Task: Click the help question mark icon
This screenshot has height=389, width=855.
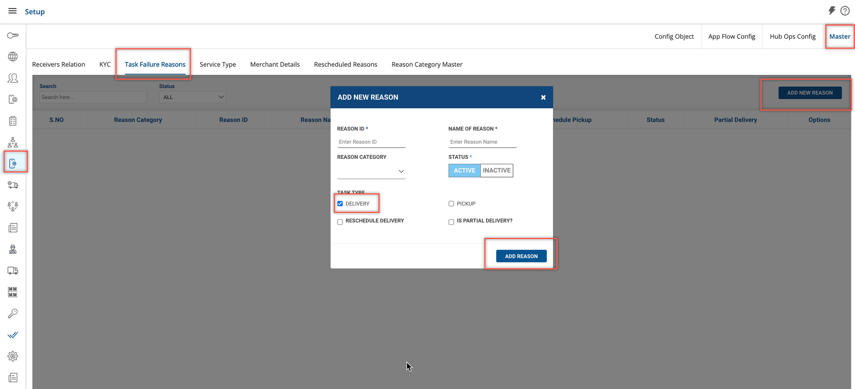Action: tap(845, 11)
